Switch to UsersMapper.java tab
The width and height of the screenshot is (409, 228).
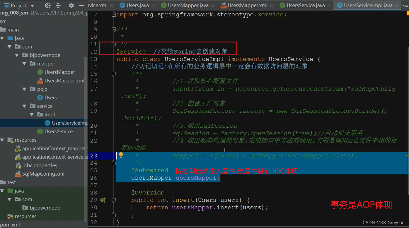point(189,5)
